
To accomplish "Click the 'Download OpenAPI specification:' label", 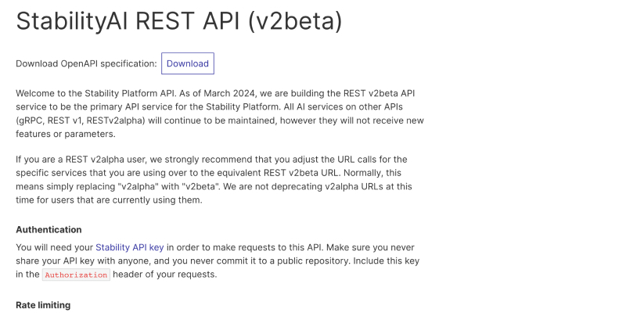I will tap(86, 64).
